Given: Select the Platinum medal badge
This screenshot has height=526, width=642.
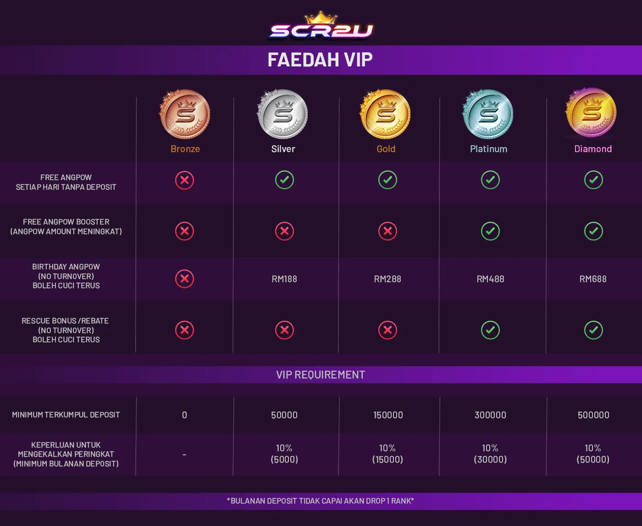Looking at the screenshot, I should 488,114.
